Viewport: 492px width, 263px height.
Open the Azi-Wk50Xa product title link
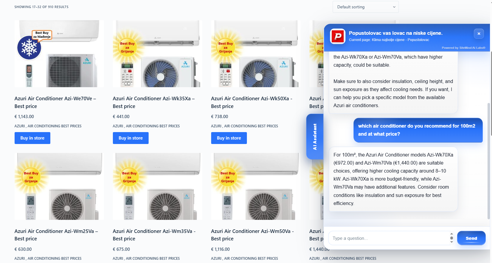252,102
